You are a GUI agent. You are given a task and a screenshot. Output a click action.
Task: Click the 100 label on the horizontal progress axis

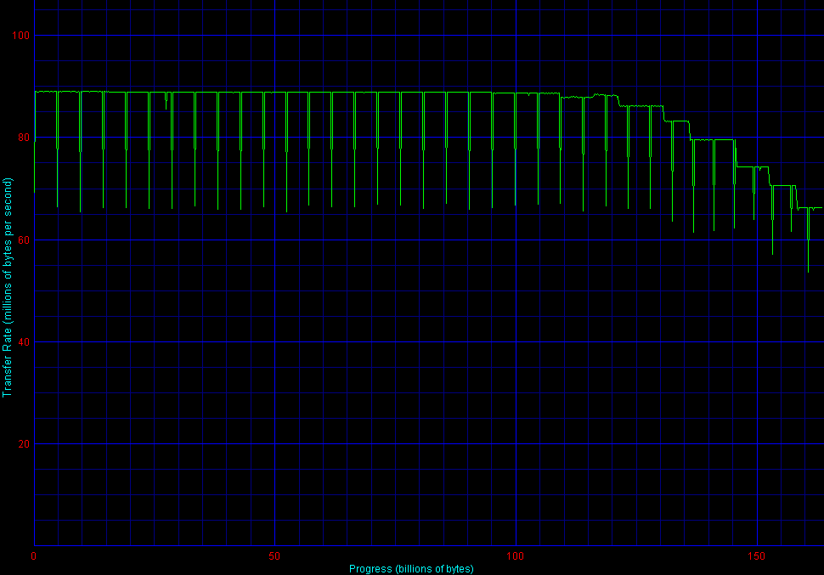pyautogui.click(x=516, y=556)
